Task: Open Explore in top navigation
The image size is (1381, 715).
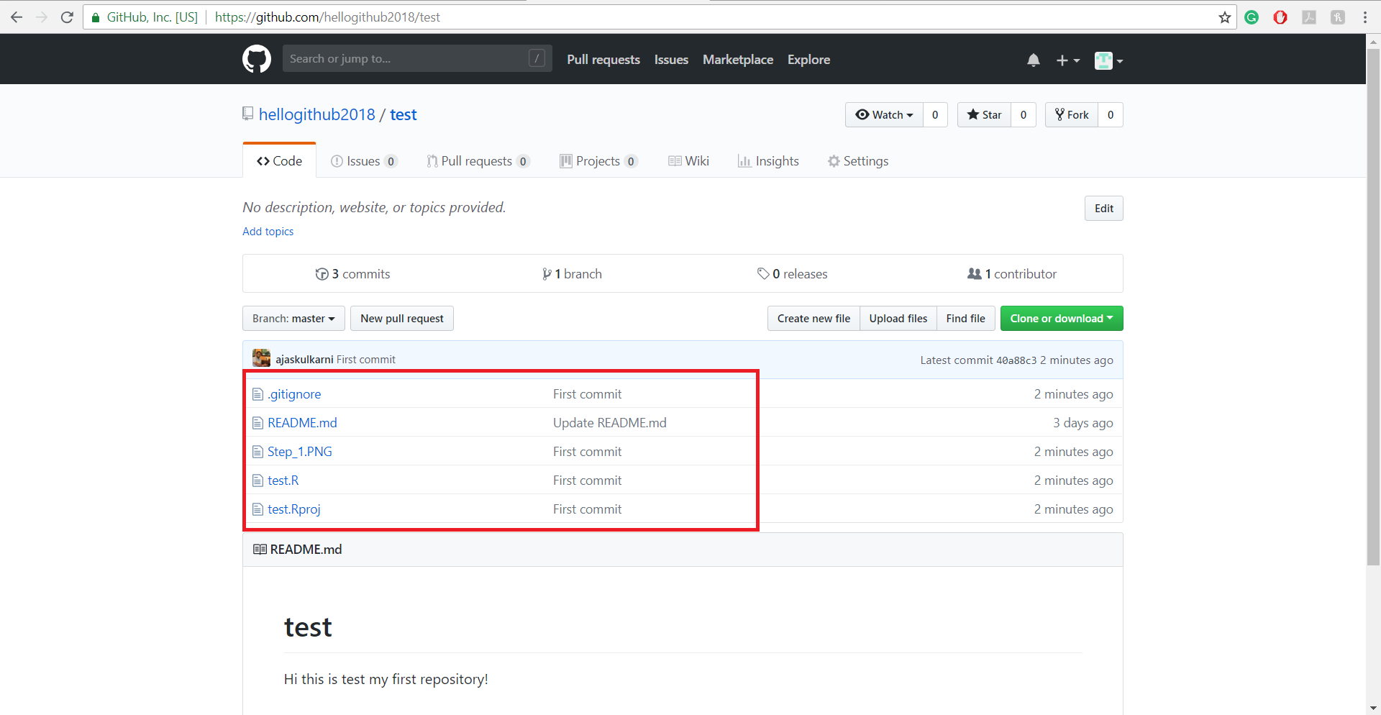Action: (x=808, y=60)
